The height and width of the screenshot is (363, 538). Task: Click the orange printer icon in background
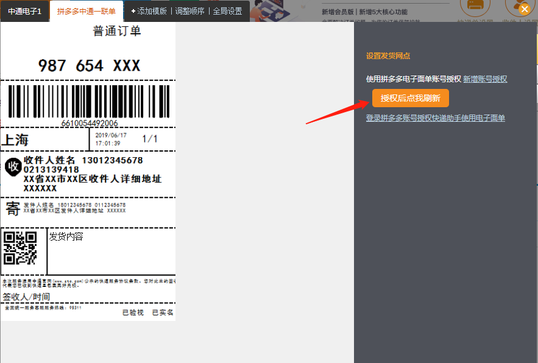[475, 6]
